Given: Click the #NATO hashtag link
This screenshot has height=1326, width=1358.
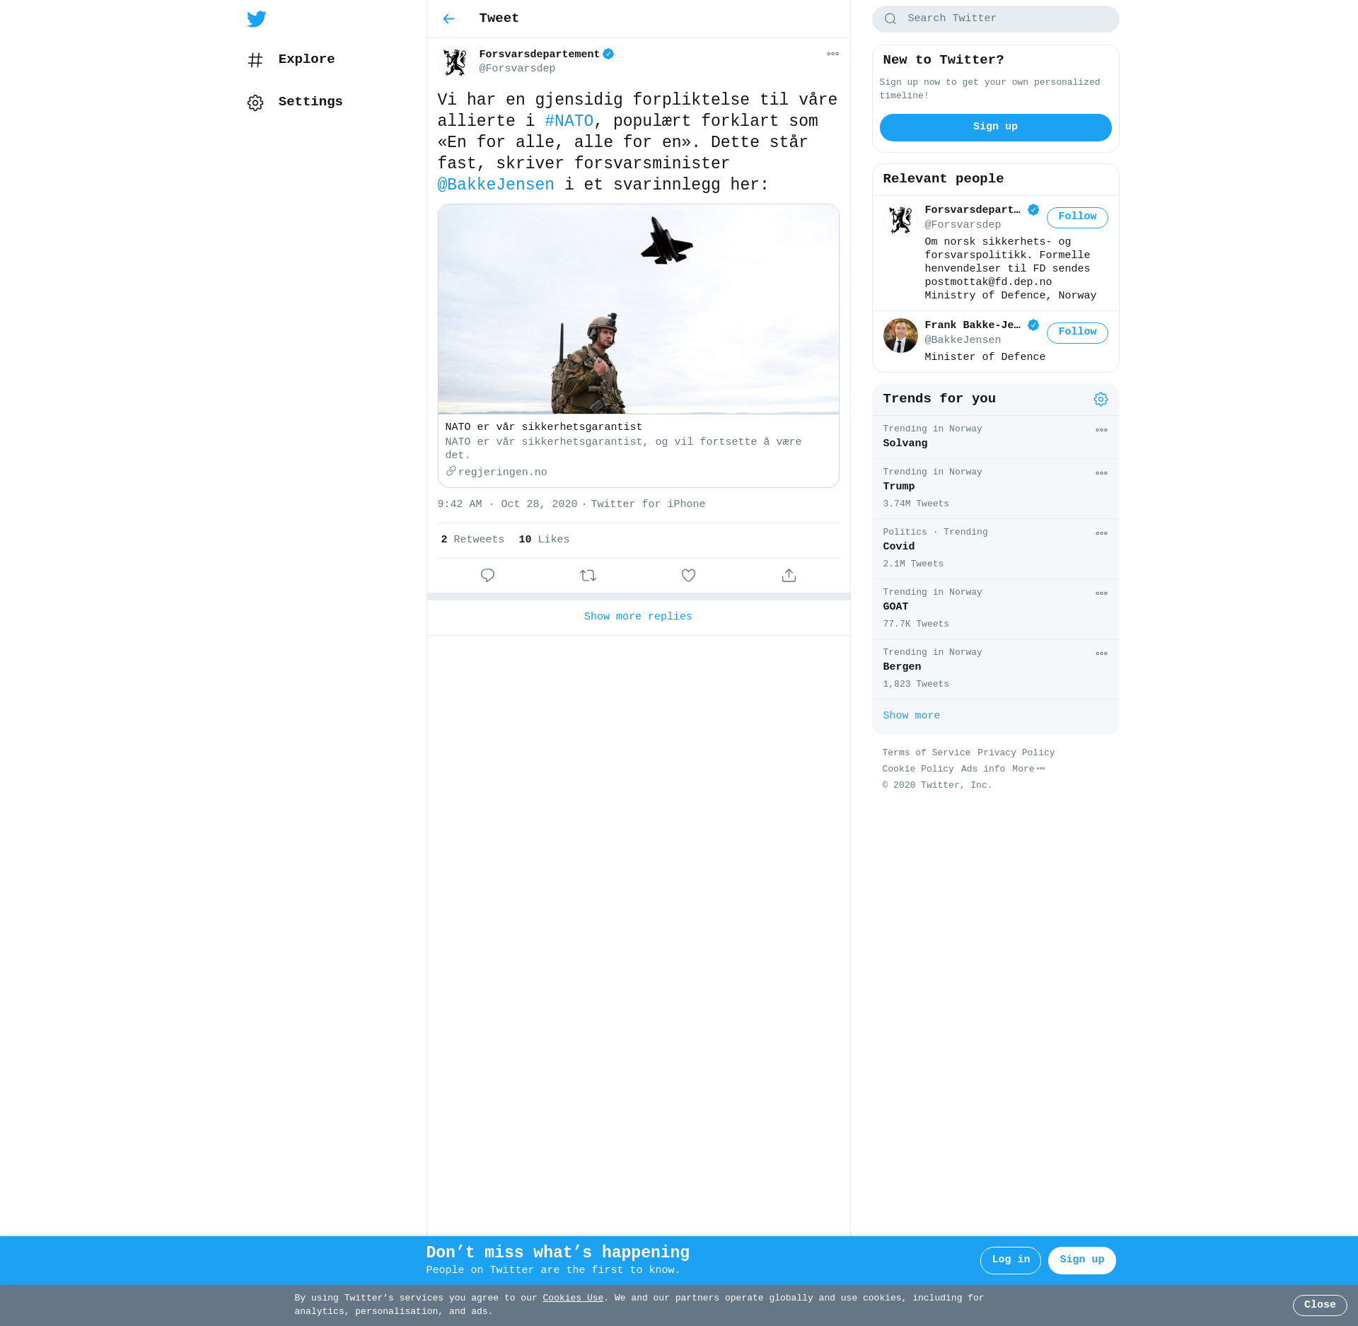Looking at the screenshot, I should pyautogui.click(x=569, y=121).
